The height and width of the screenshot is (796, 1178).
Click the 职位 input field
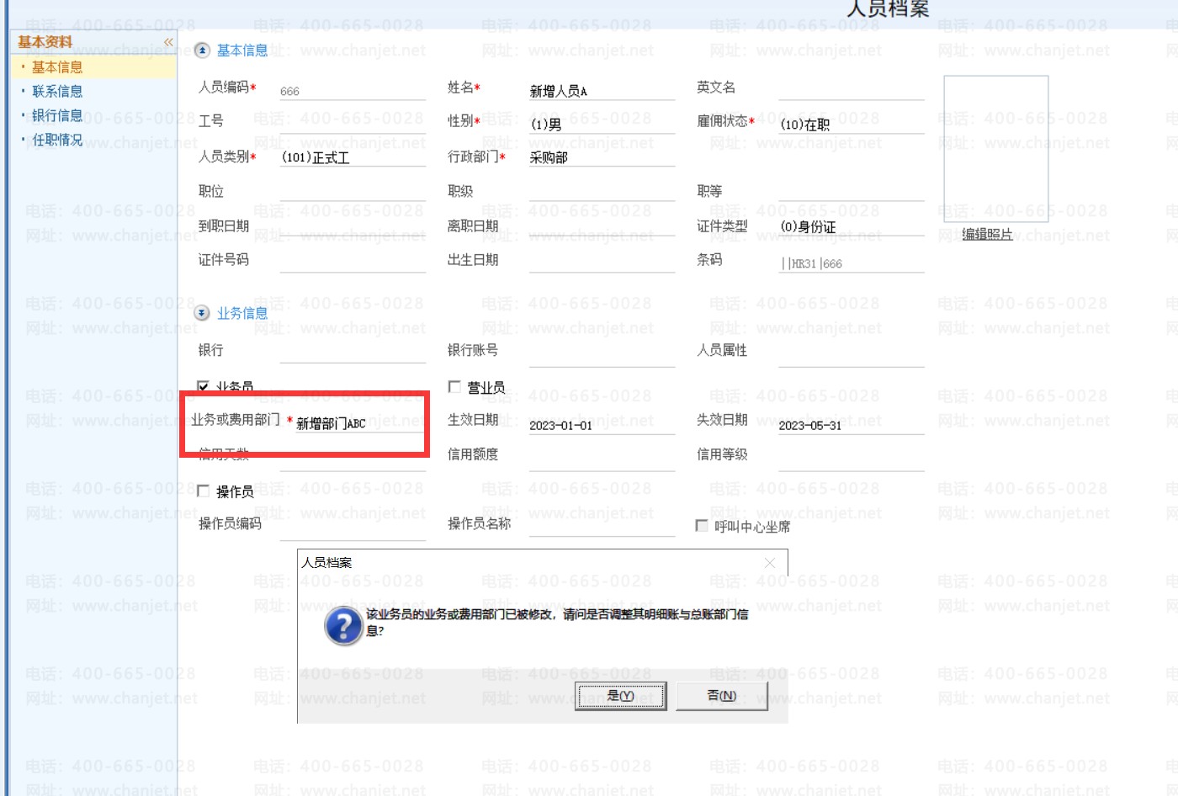click(353, 192)
